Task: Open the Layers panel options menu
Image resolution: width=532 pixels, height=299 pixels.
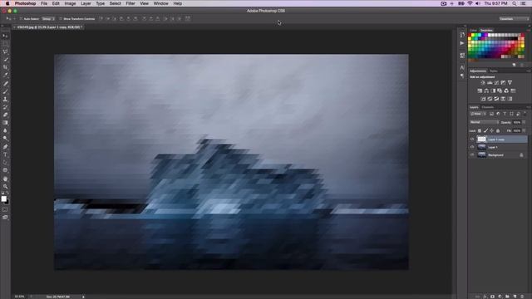Action: point(528,107)
